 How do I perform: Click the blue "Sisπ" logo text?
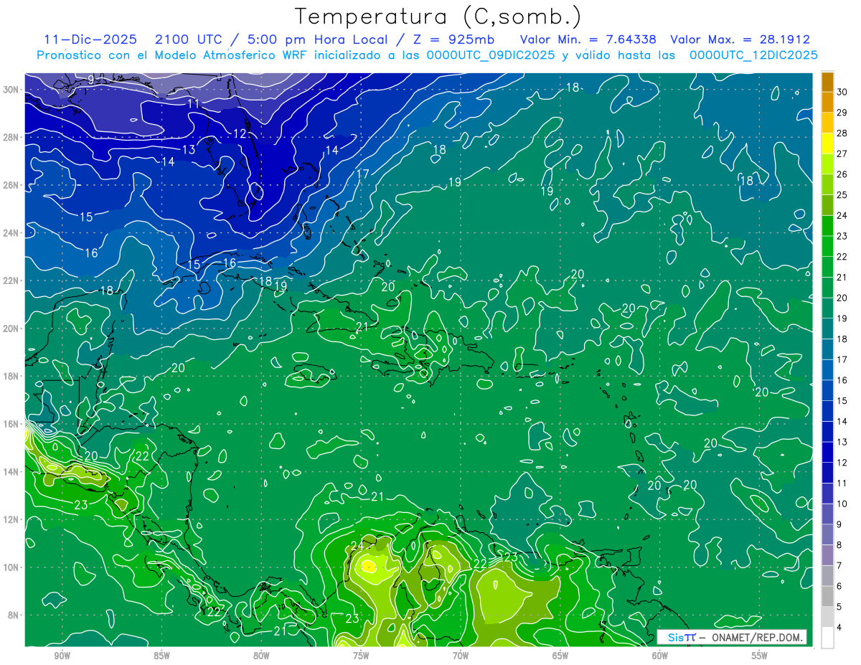(682, 637)
